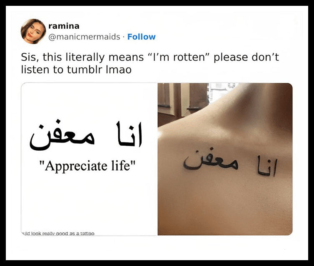Click the tweet line ending with tumblr lmao

point(76,70)
